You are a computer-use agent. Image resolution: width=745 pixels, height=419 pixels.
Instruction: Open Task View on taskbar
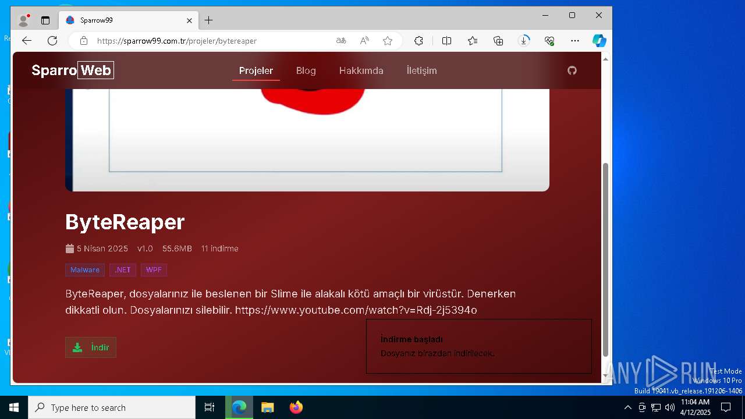tap(210, 407)
